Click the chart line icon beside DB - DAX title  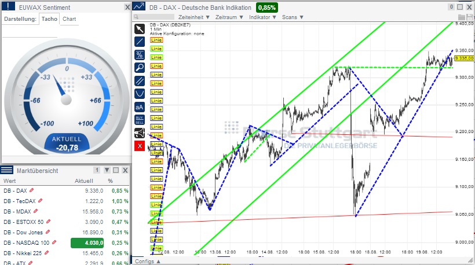coord(139,6)
